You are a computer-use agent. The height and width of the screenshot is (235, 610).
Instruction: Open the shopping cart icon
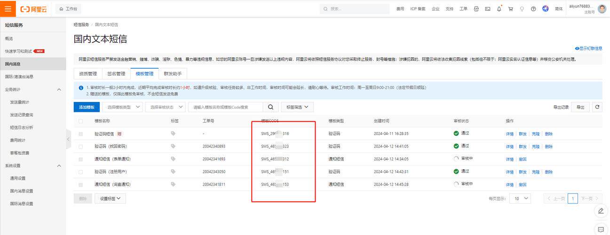pyautogui.click(x=510, y=9)
